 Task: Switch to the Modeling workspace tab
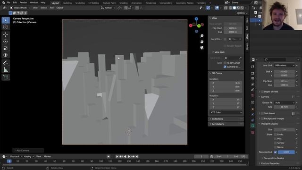pos(67,3)
